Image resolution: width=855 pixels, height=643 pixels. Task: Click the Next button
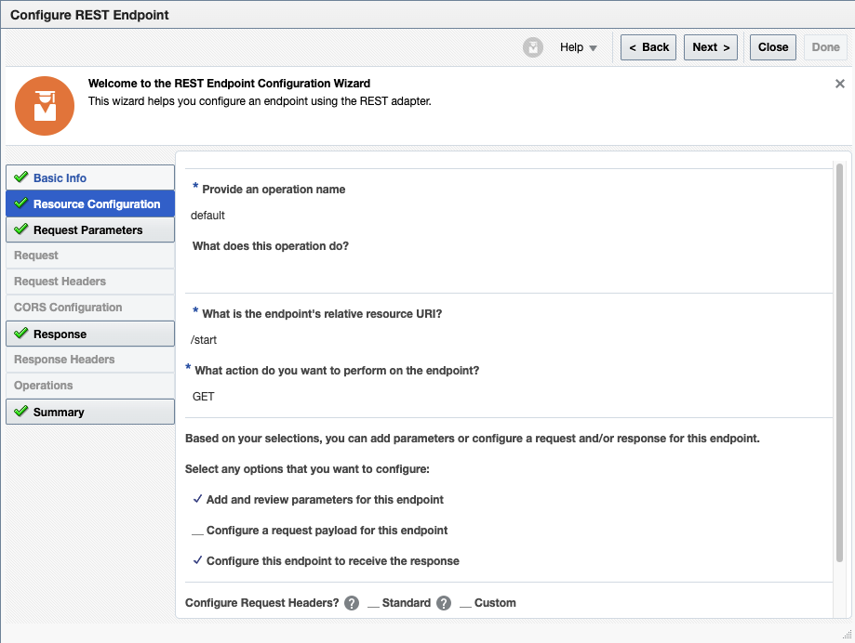pos(711,47)
